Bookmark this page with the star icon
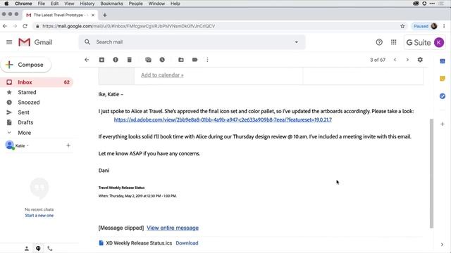451x253 pixels. click(402, 26)
